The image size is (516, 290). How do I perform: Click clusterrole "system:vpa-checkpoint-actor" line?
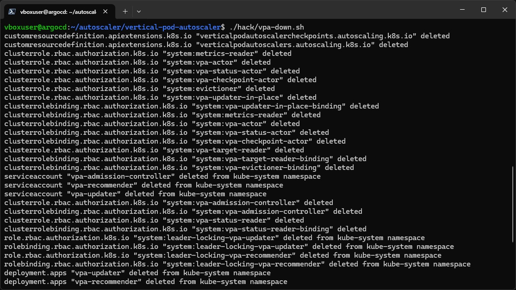(160, 80)
